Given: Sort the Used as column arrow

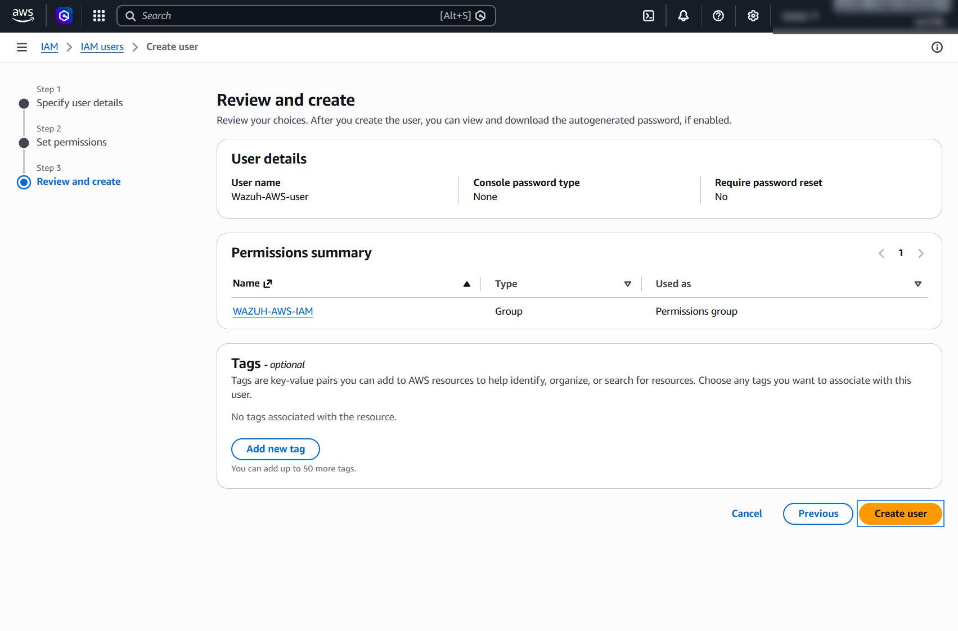Looking at the screenshot, I should click(918, 284).
